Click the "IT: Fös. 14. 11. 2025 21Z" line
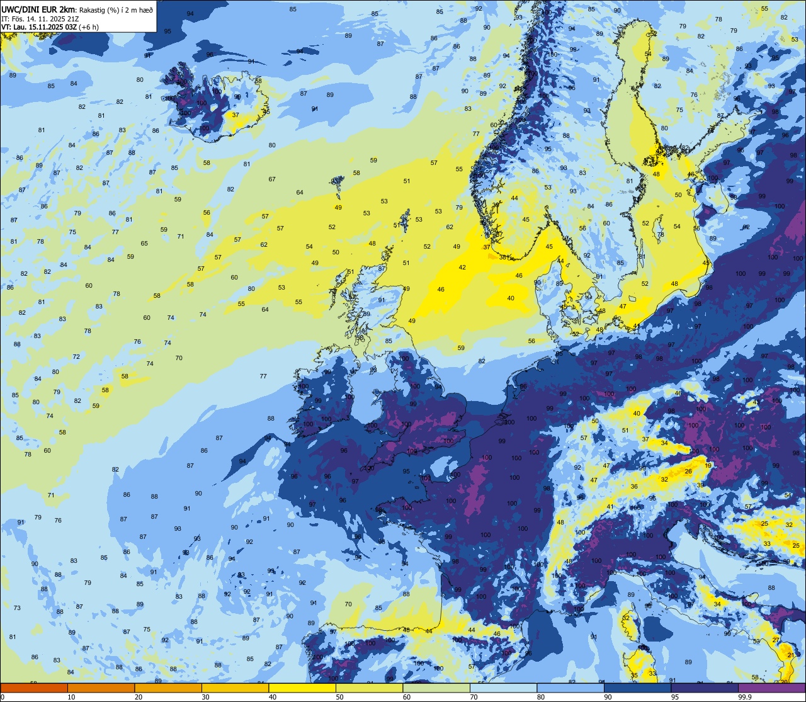Screen dimensions: 806x702 click(x=39, y=18)
